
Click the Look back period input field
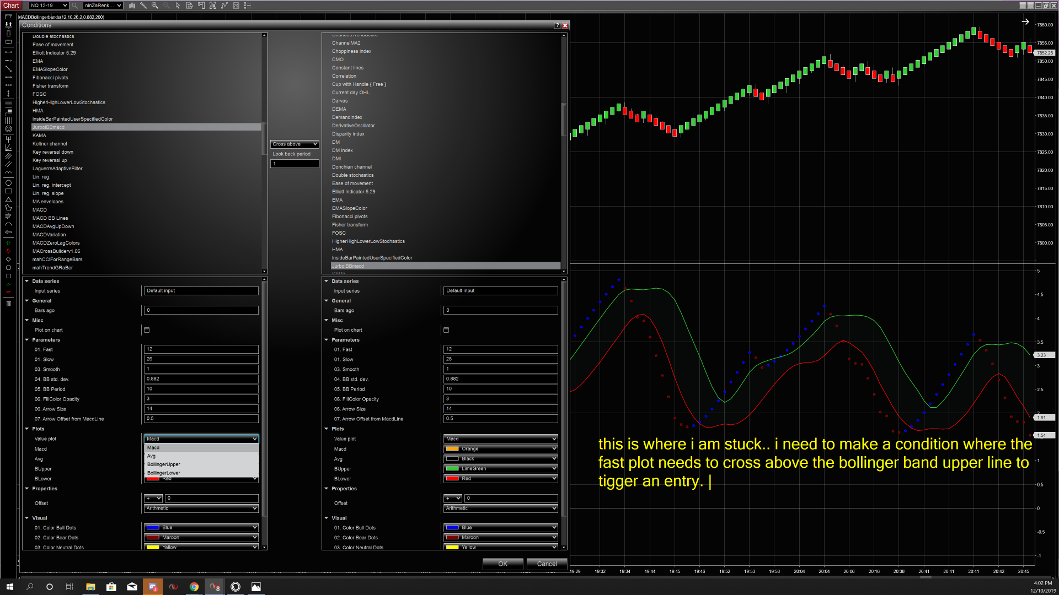(x=295, y=164)
